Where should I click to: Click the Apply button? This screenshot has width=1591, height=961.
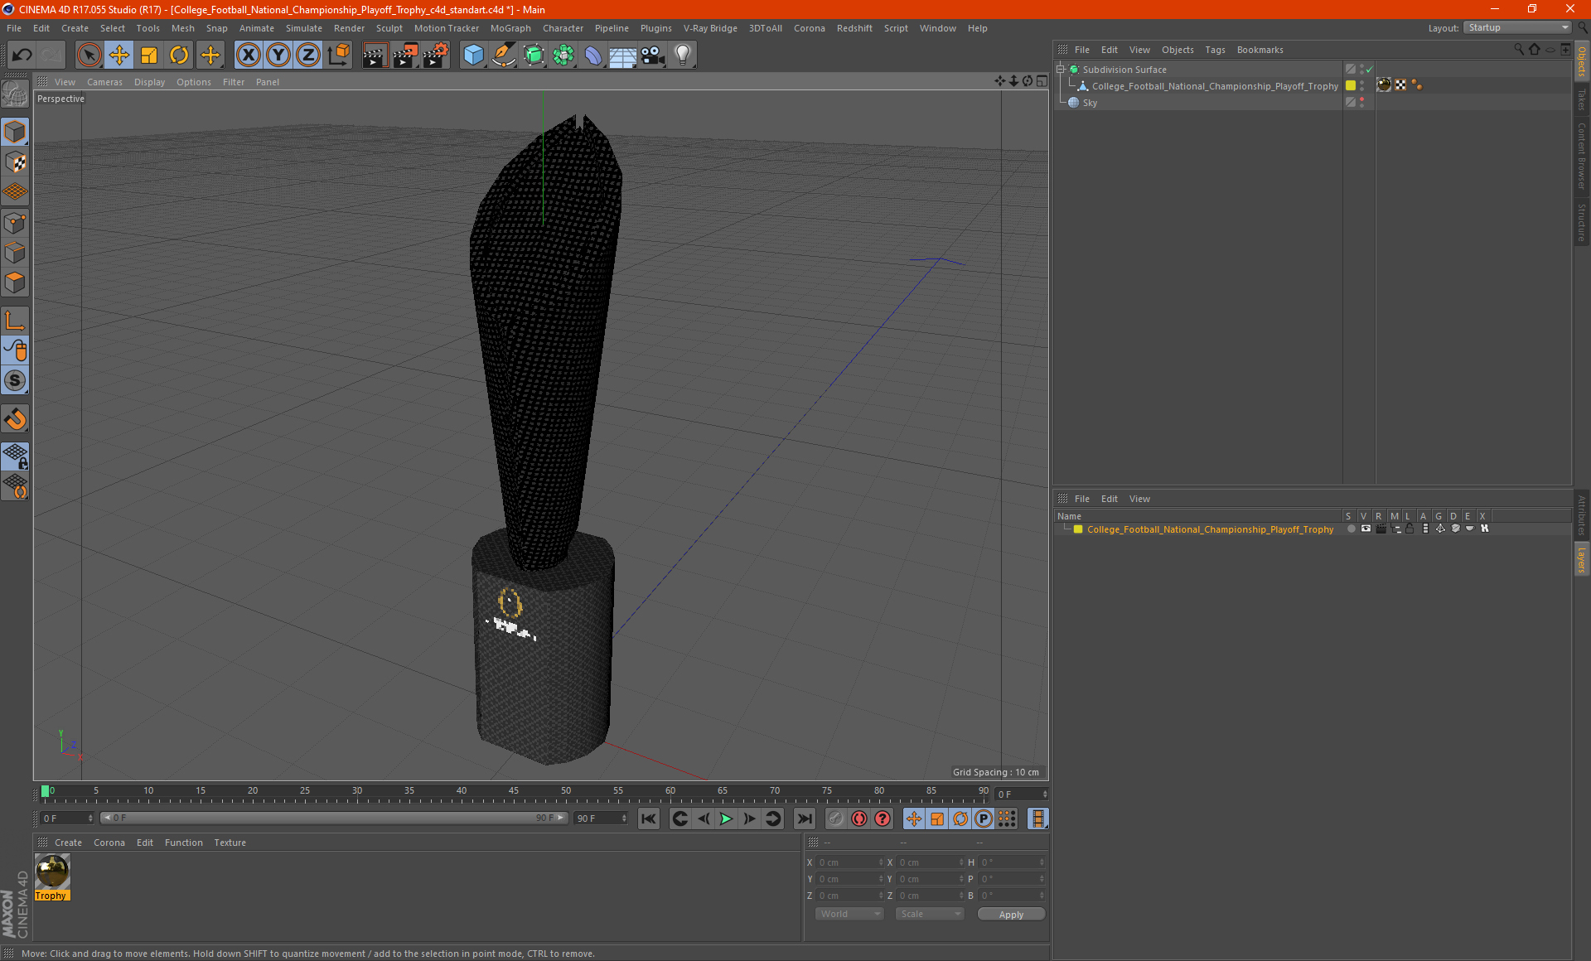coord(1011,915)
